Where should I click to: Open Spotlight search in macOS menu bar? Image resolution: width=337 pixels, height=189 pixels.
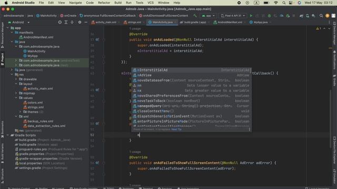(x=284, y=3)
